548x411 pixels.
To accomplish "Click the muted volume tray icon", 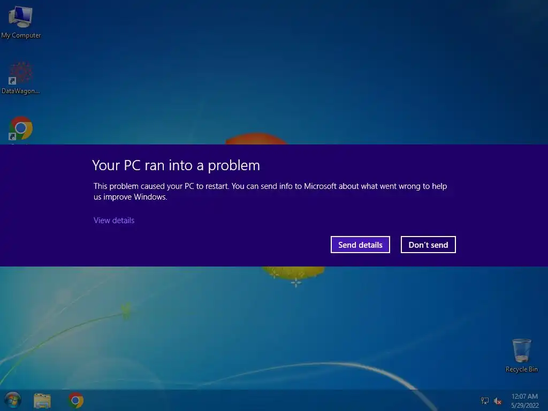I will coord(498,401).
